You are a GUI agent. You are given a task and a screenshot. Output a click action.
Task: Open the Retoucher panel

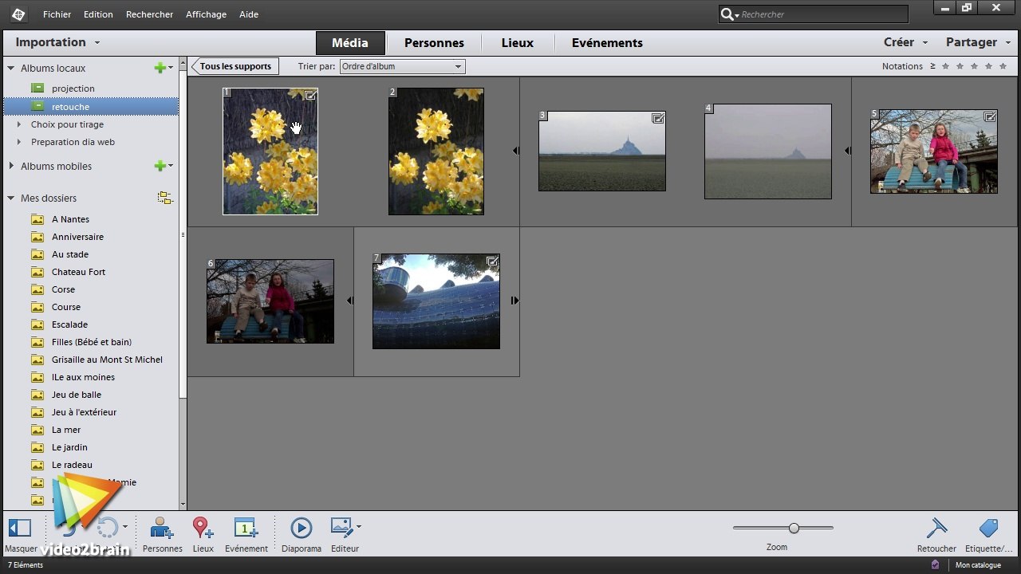point(936,528)
